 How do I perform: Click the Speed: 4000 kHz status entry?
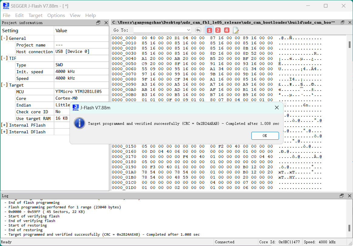[x=320, y=242]
